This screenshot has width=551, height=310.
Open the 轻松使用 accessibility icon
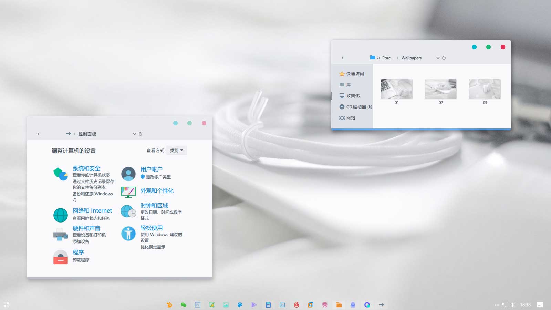[x=128, y=234]
